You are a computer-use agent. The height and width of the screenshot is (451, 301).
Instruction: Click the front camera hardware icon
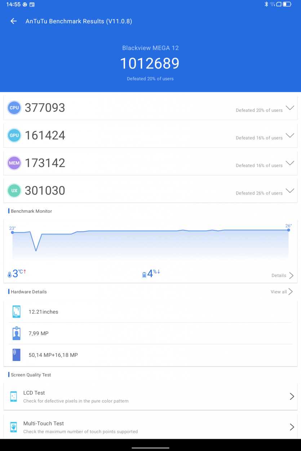17,333
